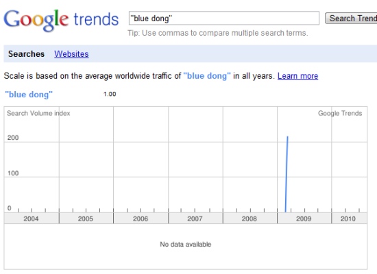The width and height of the screenshot is (377, 274).
Task: Select the 2009 year segment
Action: point(304,219)
